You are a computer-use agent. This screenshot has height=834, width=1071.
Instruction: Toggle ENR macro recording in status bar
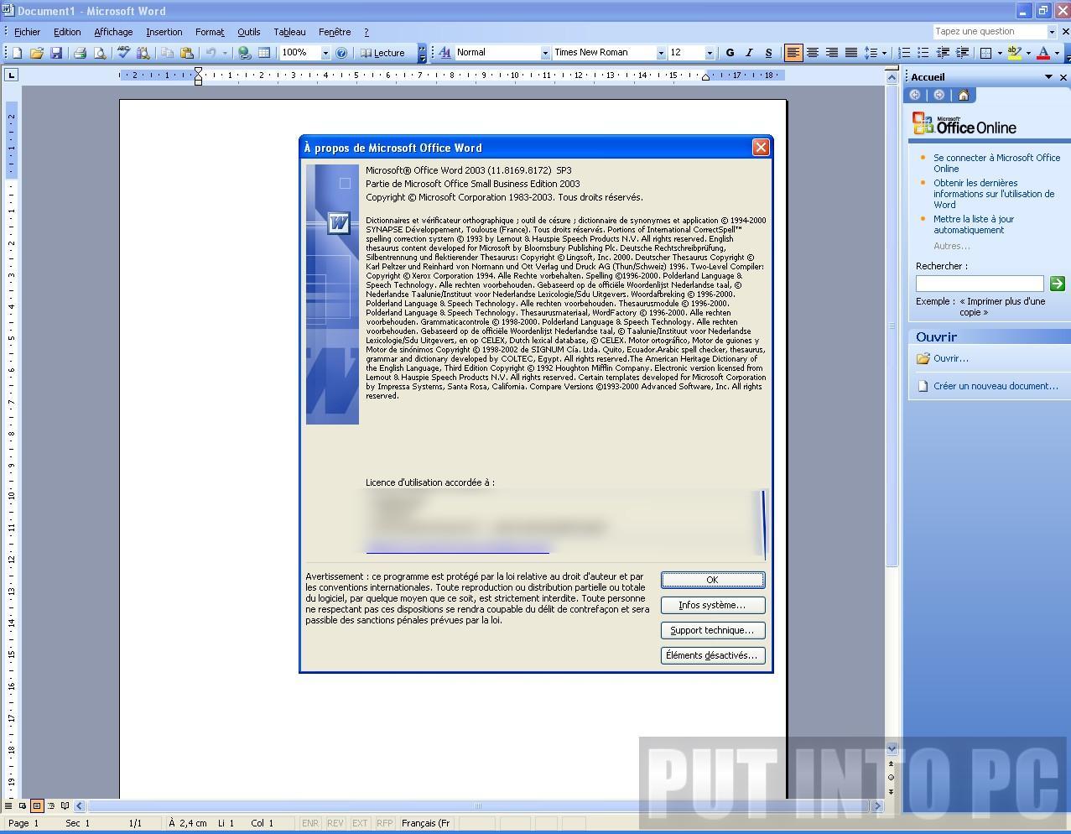click(x=309, y=823)
